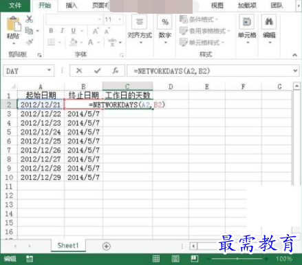This screenshot has height=265, width=302.
Task: Select column D header
Action: click(171, 87)
